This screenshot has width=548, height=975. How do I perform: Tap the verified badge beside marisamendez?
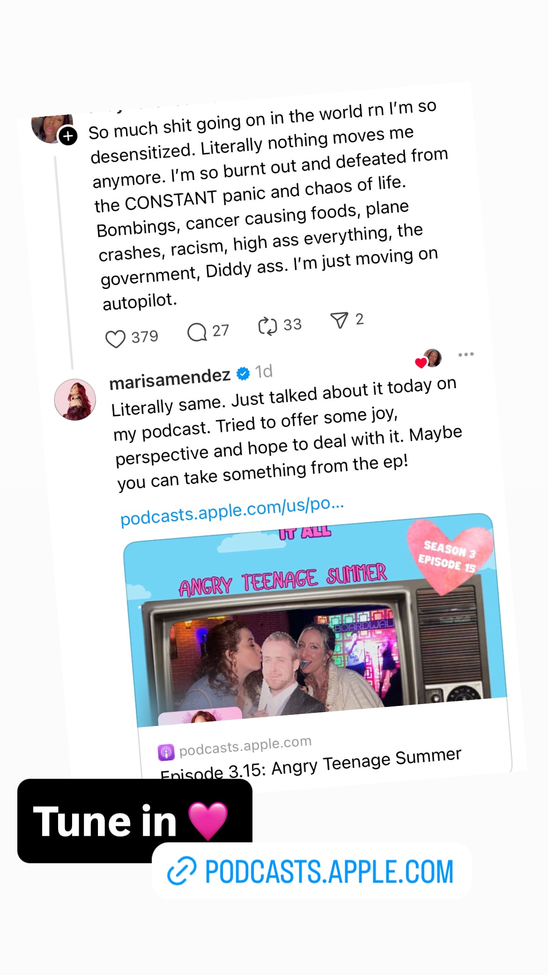(x=243, y=374)
